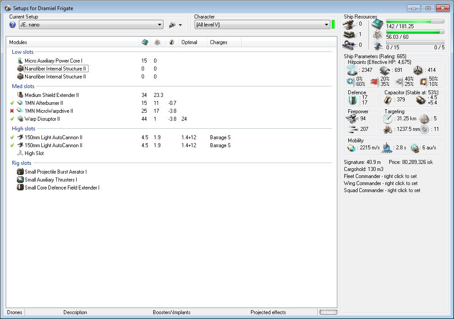The width and height of the screenshot is (454, 319).
Task: Open the Boosters\Implants tab
Action: [171, 312]
